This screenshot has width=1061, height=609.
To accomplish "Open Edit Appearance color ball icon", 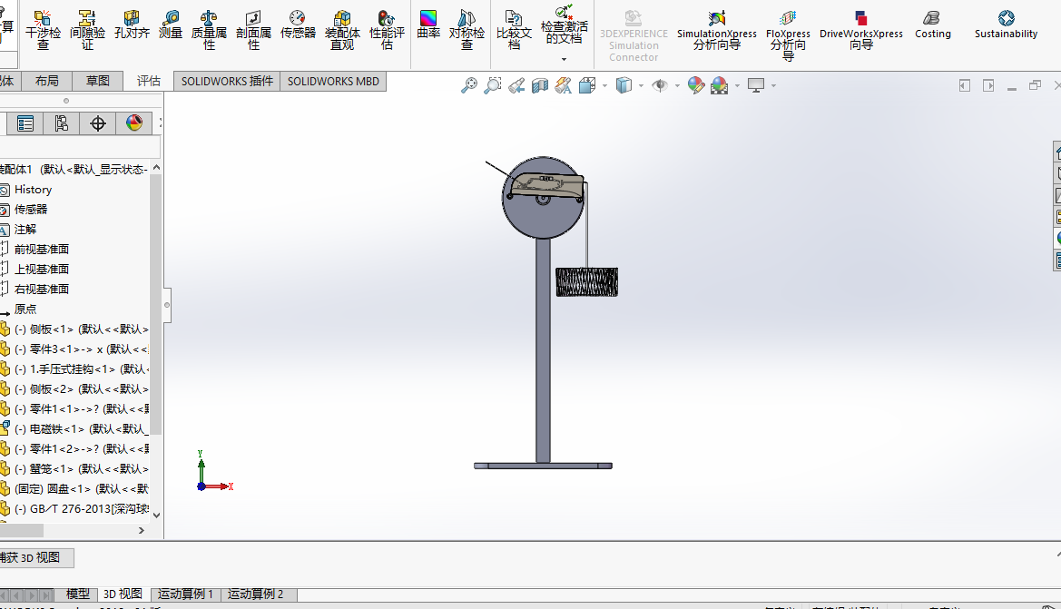I will click(695, 85).
